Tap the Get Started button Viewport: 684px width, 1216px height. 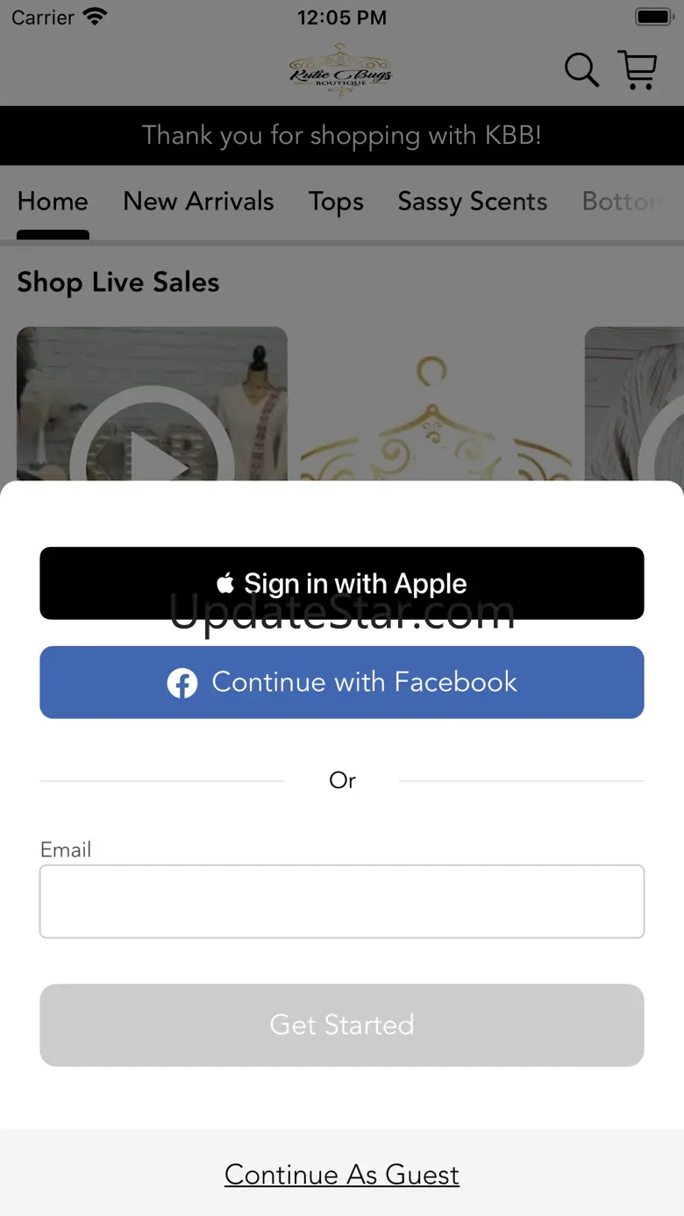[342, 1025]
